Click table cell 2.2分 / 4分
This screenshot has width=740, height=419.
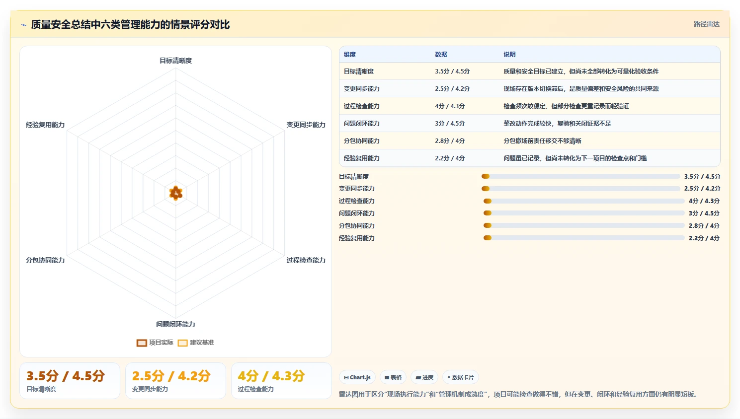[x=450, y=158]
